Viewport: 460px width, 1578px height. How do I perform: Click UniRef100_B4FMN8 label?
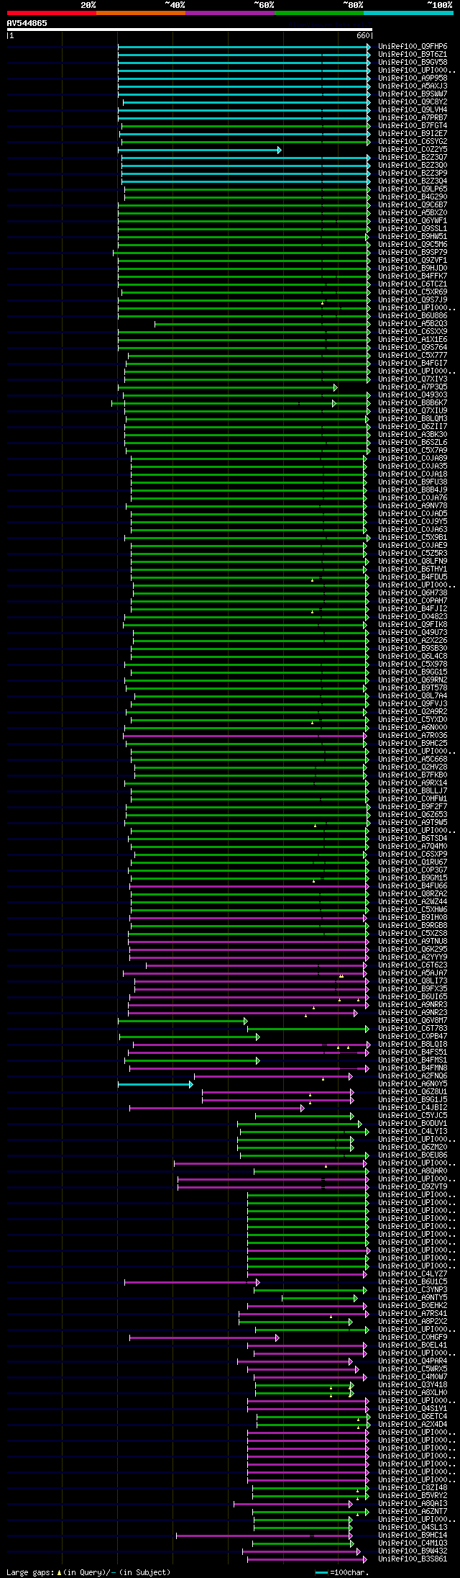pos(413,1068)
